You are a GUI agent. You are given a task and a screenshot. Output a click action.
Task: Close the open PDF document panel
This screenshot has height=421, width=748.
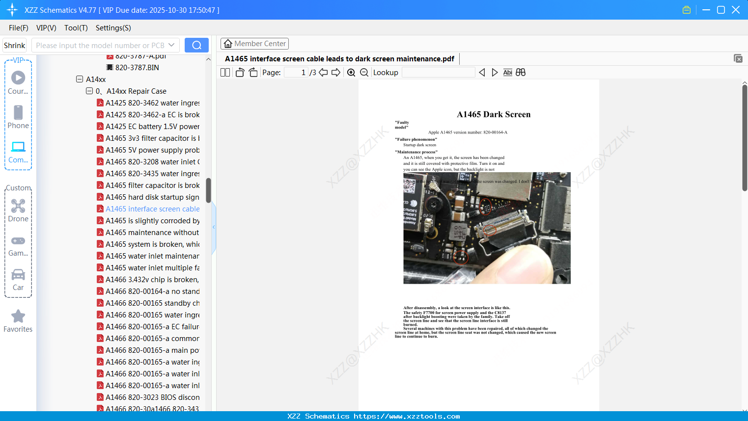coord(738,58)
